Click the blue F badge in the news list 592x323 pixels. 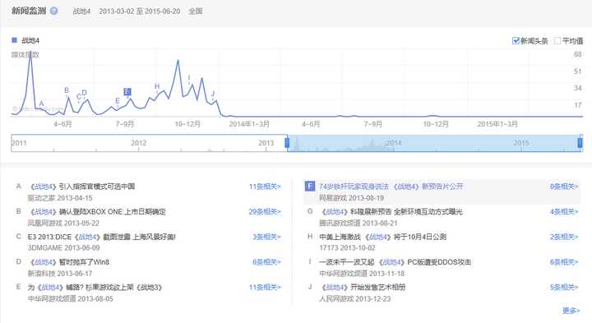[310, 186]
